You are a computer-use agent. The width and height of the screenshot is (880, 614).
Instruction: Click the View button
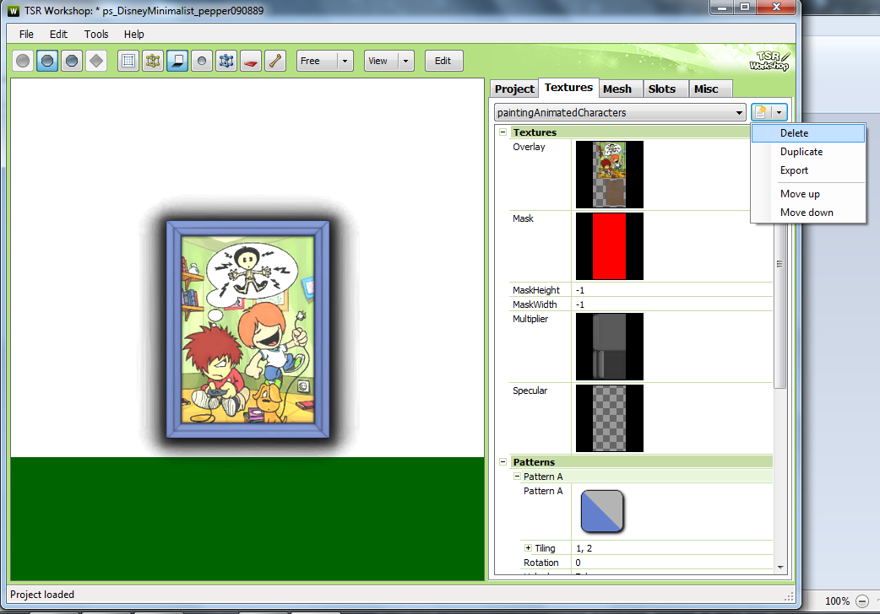(x=382, y=61)
